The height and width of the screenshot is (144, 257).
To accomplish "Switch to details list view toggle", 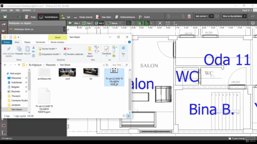I will pyautogui.click(x=124, y=116).
